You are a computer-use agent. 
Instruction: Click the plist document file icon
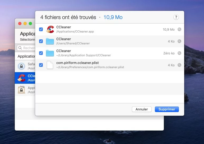(x=50, y=65)
